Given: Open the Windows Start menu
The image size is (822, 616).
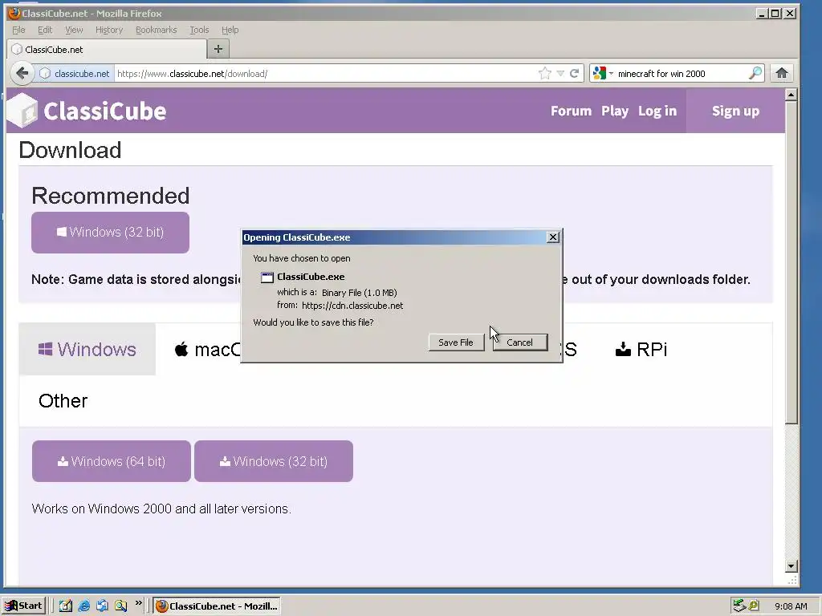Looking at the screenshot, I should [24, 606].
